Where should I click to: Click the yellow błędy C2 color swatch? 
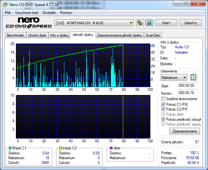tap(60, 148)
